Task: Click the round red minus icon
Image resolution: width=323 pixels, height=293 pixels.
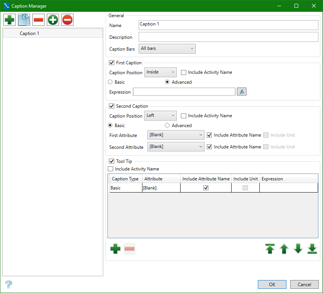Action: coord(67,20)
